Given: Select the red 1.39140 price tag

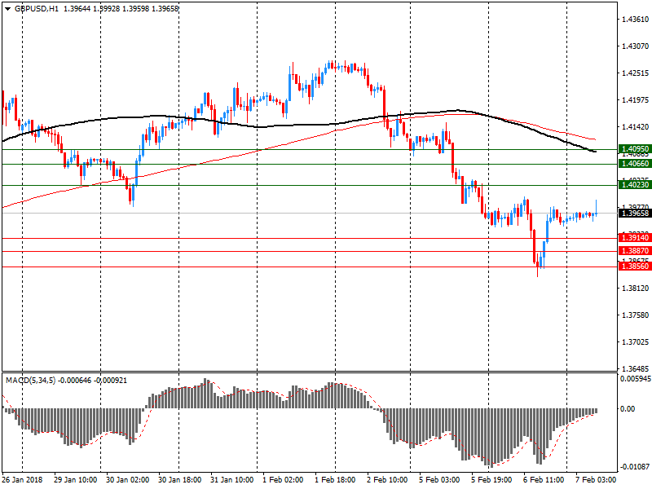Looking at the screenshot, I should 634,238.
